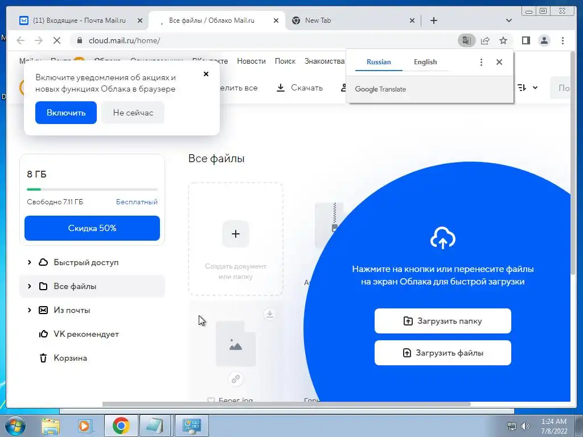Image resolution: width=583 pixels, height=437 pixels.
Task: Go back with the browser back arrow
Action: (x=20, y=40)
